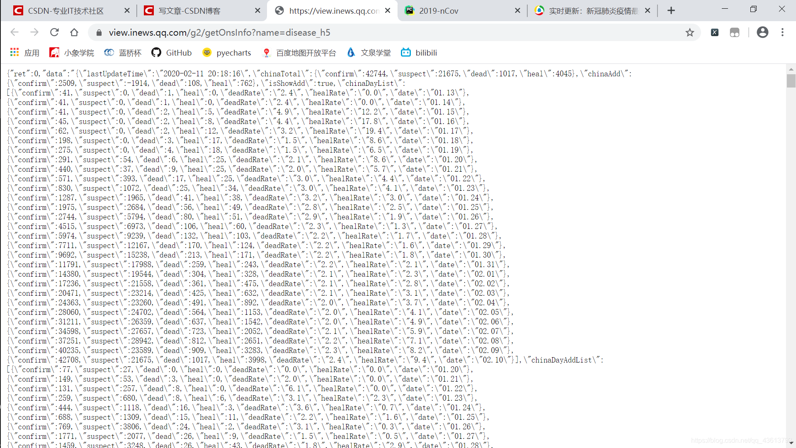Click the chinaAdd key text

pos(604,74)
